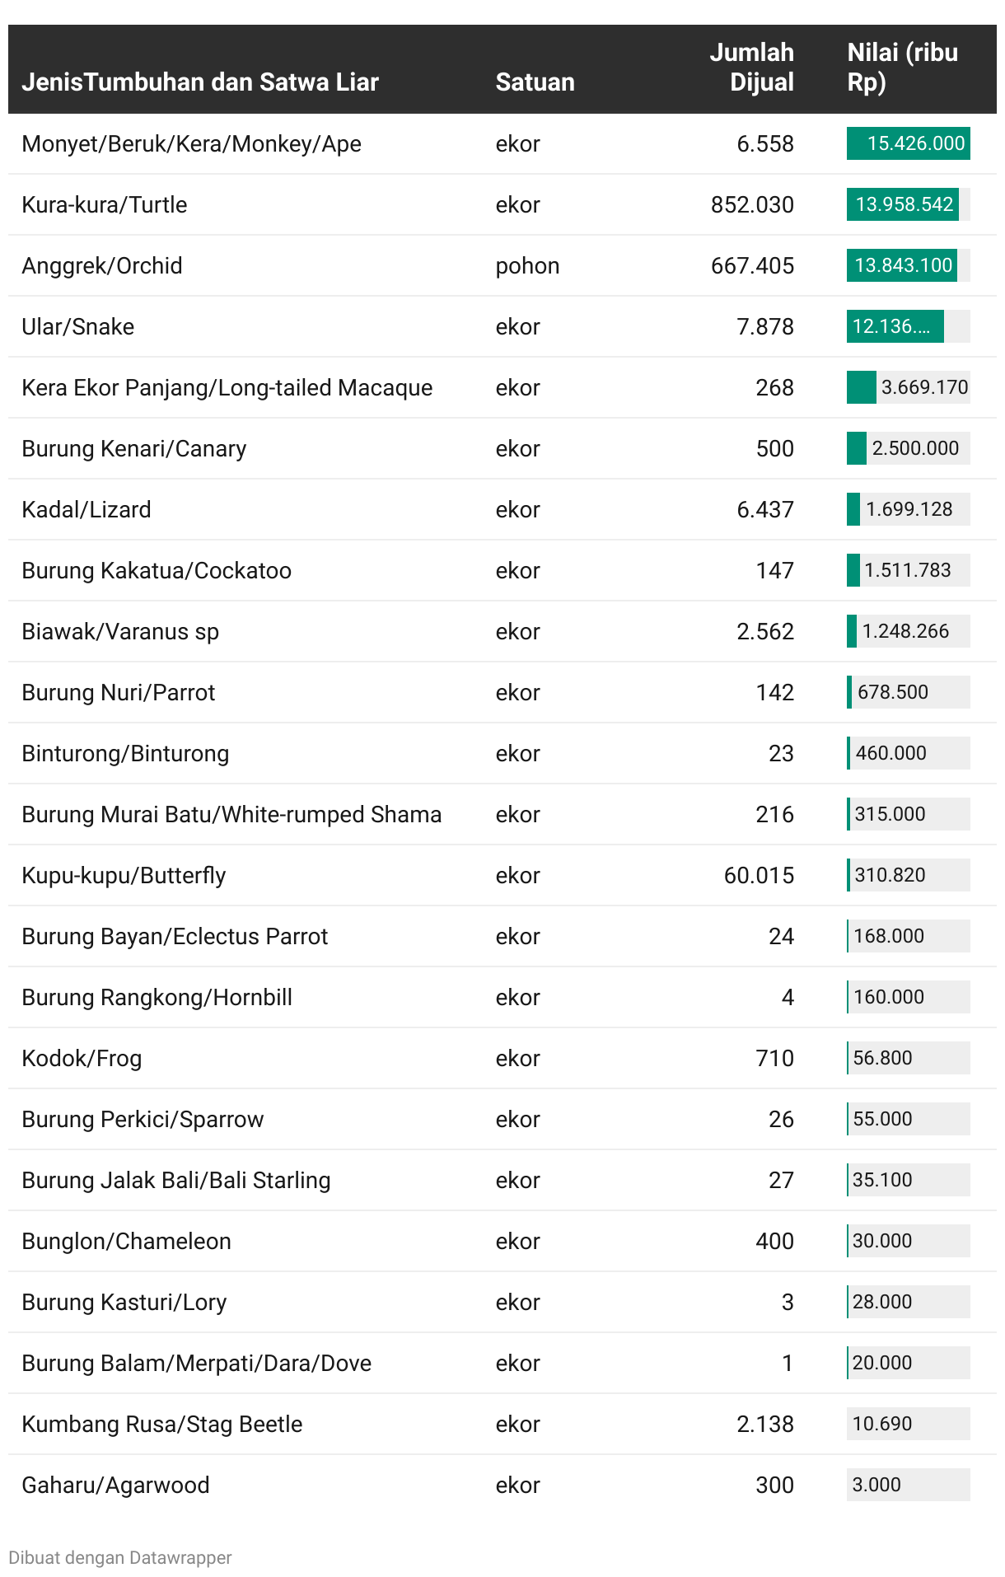Select the 'pohon' unit cell for Anggrek
The height and width of the screenshot is (1577, 1005).
527,265
